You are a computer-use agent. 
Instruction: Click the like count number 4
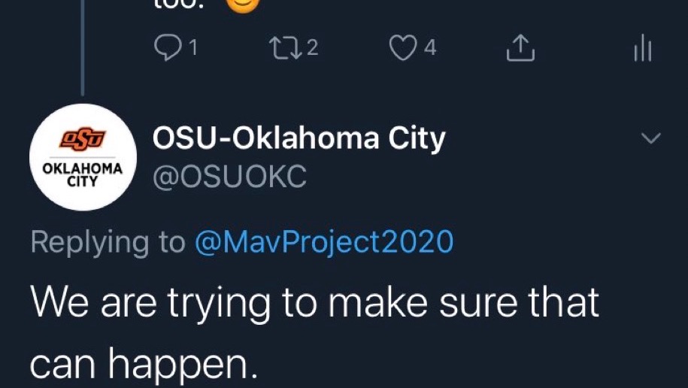point(430,48)
